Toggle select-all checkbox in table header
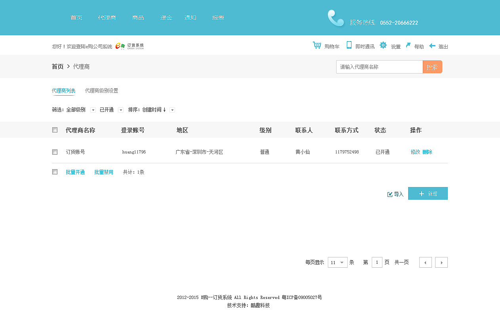Screen dimensions: 500x327 (x=55, y=130)
